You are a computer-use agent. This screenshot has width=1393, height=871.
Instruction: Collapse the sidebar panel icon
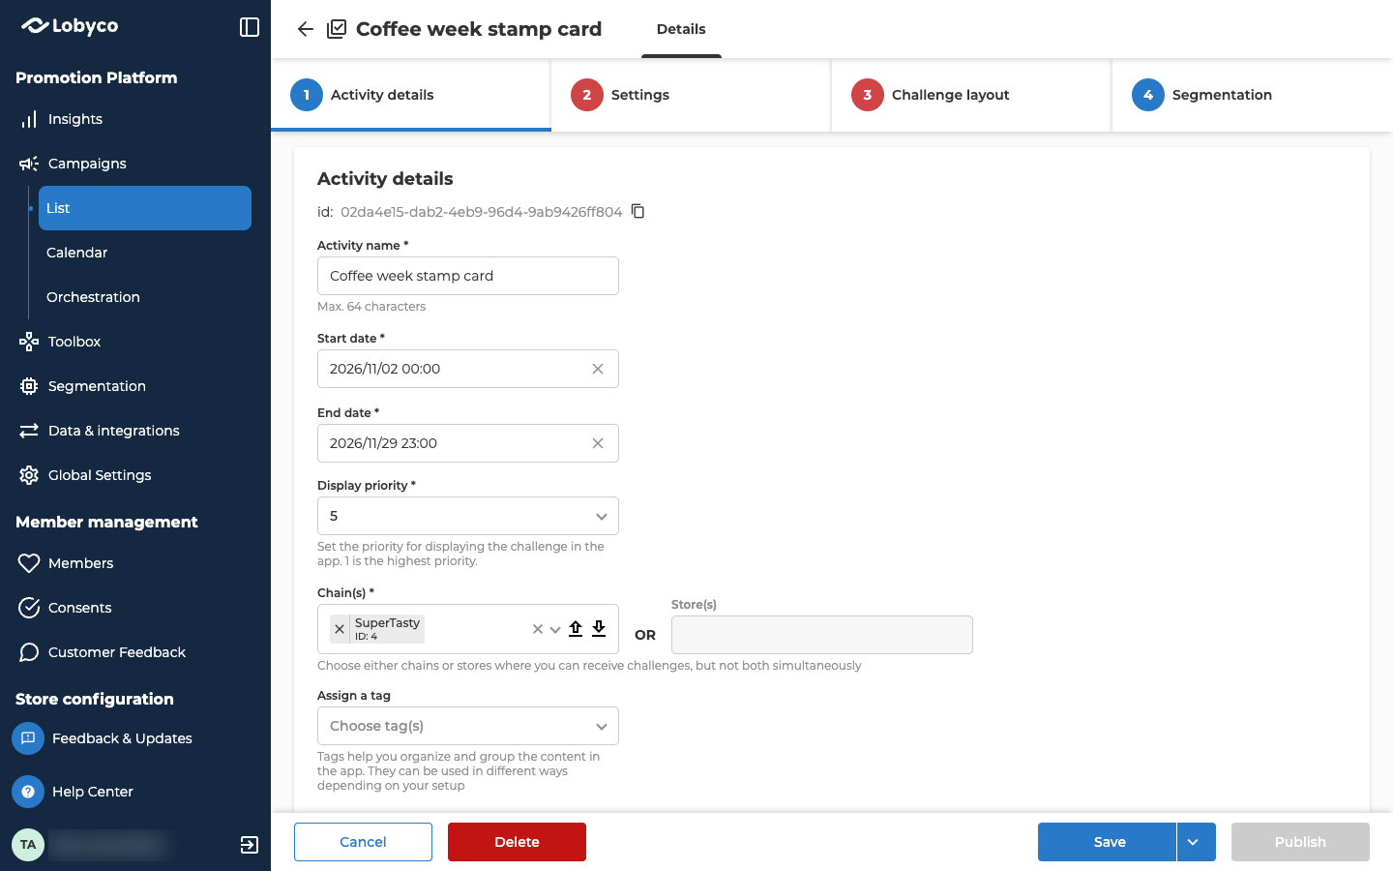coord(250,27)
